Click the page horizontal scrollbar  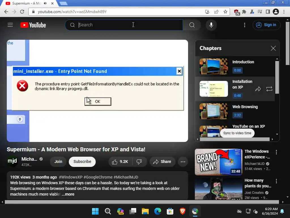142,202
